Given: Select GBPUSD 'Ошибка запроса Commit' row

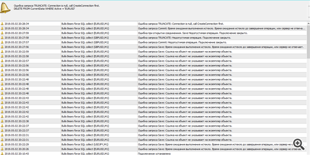Looking at the screenshot, I should click(x=153, y=42).
